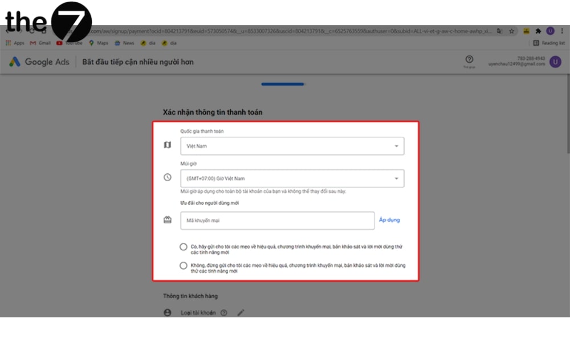Image resolution: width=570 pixels, height=342 pixels.
Task: Click the purple account avatar in Google Ads header
Action: [555, 62]
